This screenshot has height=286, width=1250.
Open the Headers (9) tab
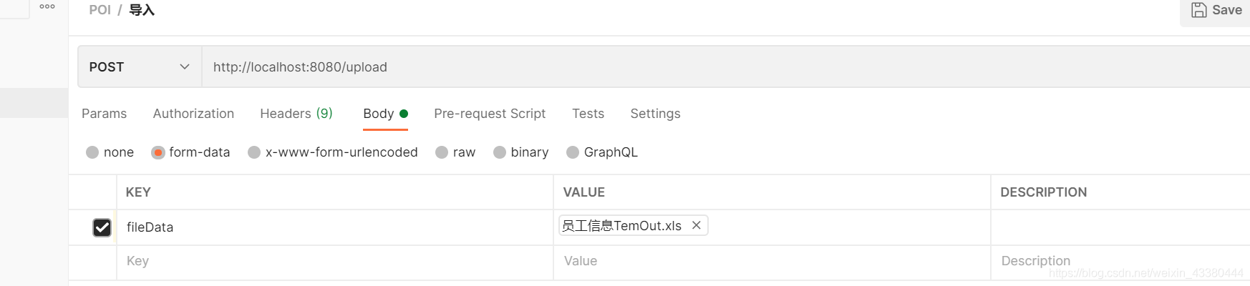[x=296, y=114]
